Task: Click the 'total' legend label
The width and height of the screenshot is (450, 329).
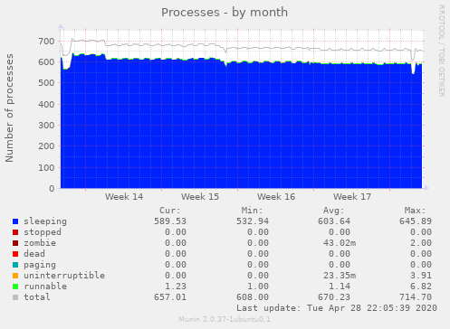Action: (x=37, y=297)
